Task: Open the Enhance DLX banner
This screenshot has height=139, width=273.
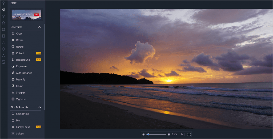Action: (x=26, y=15)
